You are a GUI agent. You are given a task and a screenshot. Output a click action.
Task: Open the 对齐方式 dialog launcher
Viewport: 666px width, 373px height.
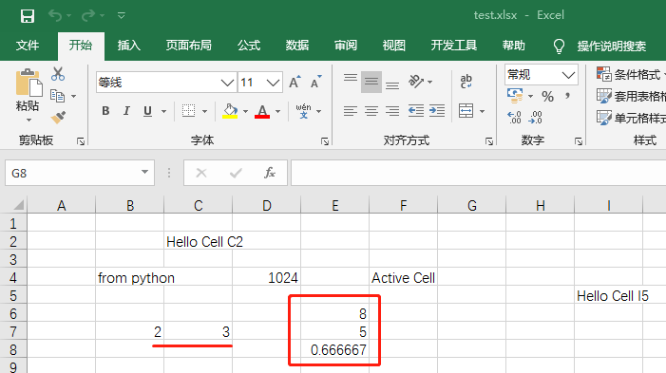tap(489, 141)
